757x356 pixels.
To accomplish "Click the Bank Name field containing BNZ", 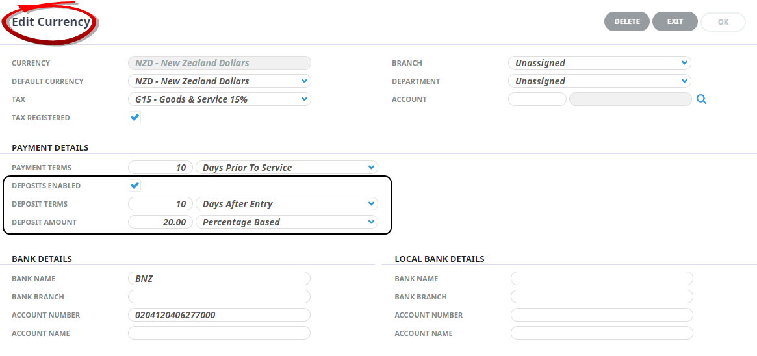I will [219, 279].
